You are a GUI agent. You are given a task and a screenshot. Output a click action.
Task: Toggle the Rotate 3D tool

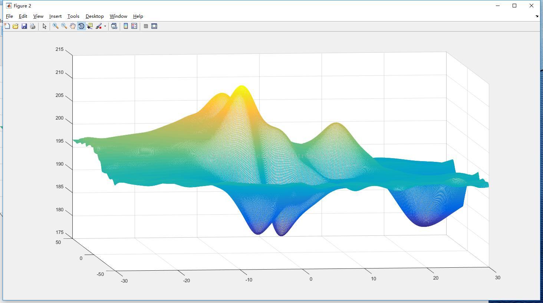tap(81, 26)
